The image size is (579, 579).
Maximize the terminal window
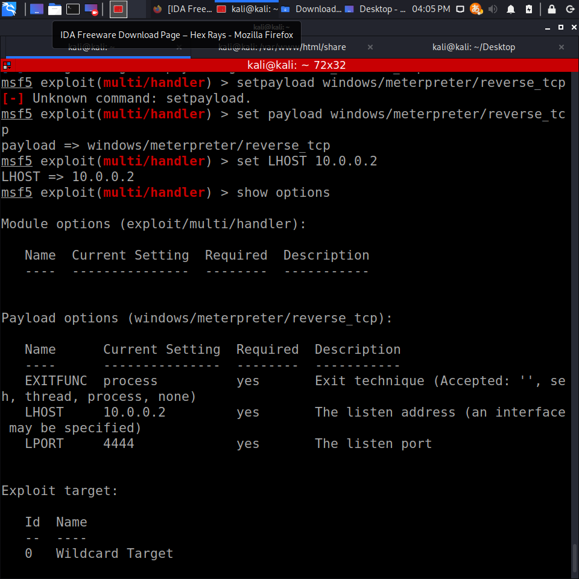[x=561, y=27]
